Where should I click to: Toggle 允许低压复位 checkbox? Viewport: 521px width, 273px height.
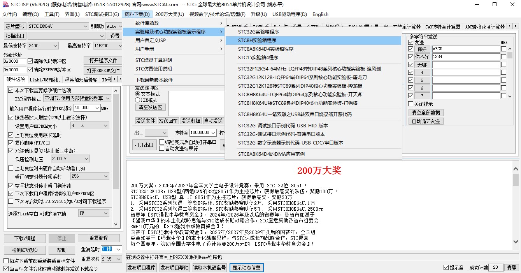pos(11,151)
